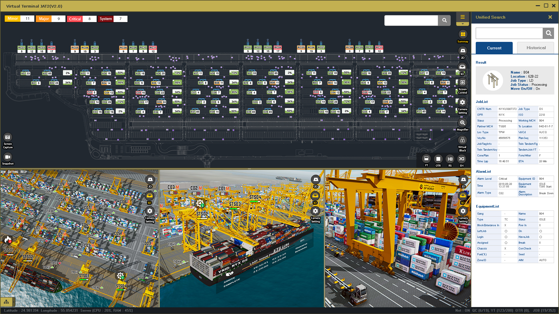Take a Snapshot recording
This screenshot has height=314, width=559.
(x=8, y=157)
